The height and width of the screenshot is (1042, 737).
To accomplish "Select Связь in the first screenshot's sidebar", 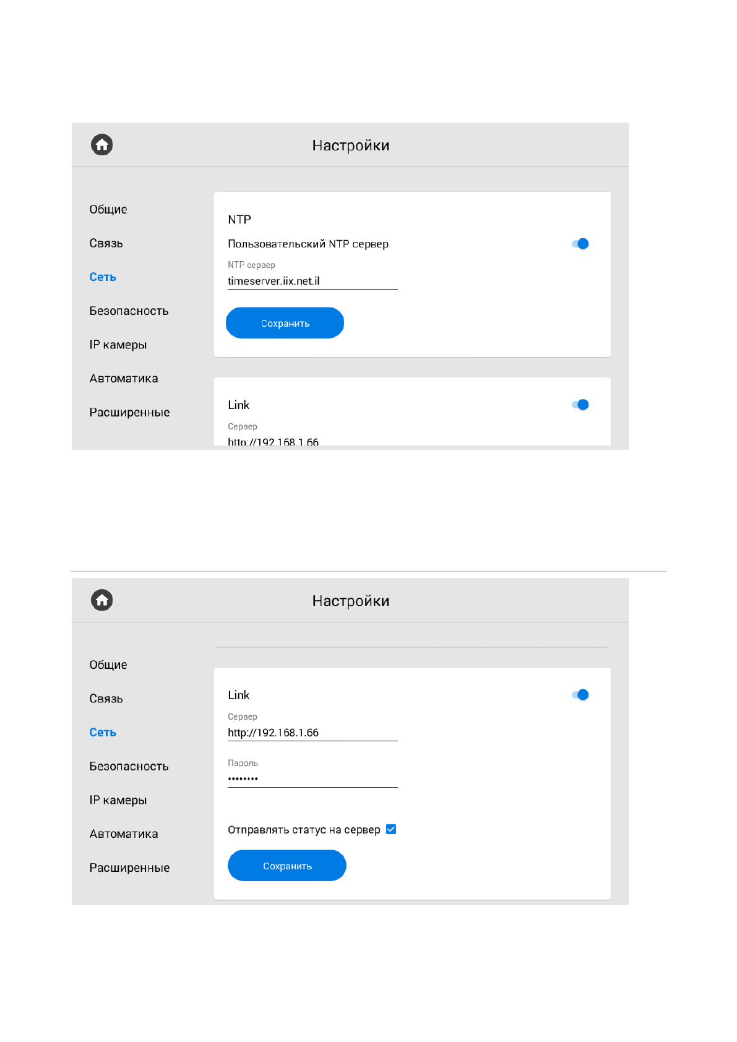I will (x=106, y=243).
